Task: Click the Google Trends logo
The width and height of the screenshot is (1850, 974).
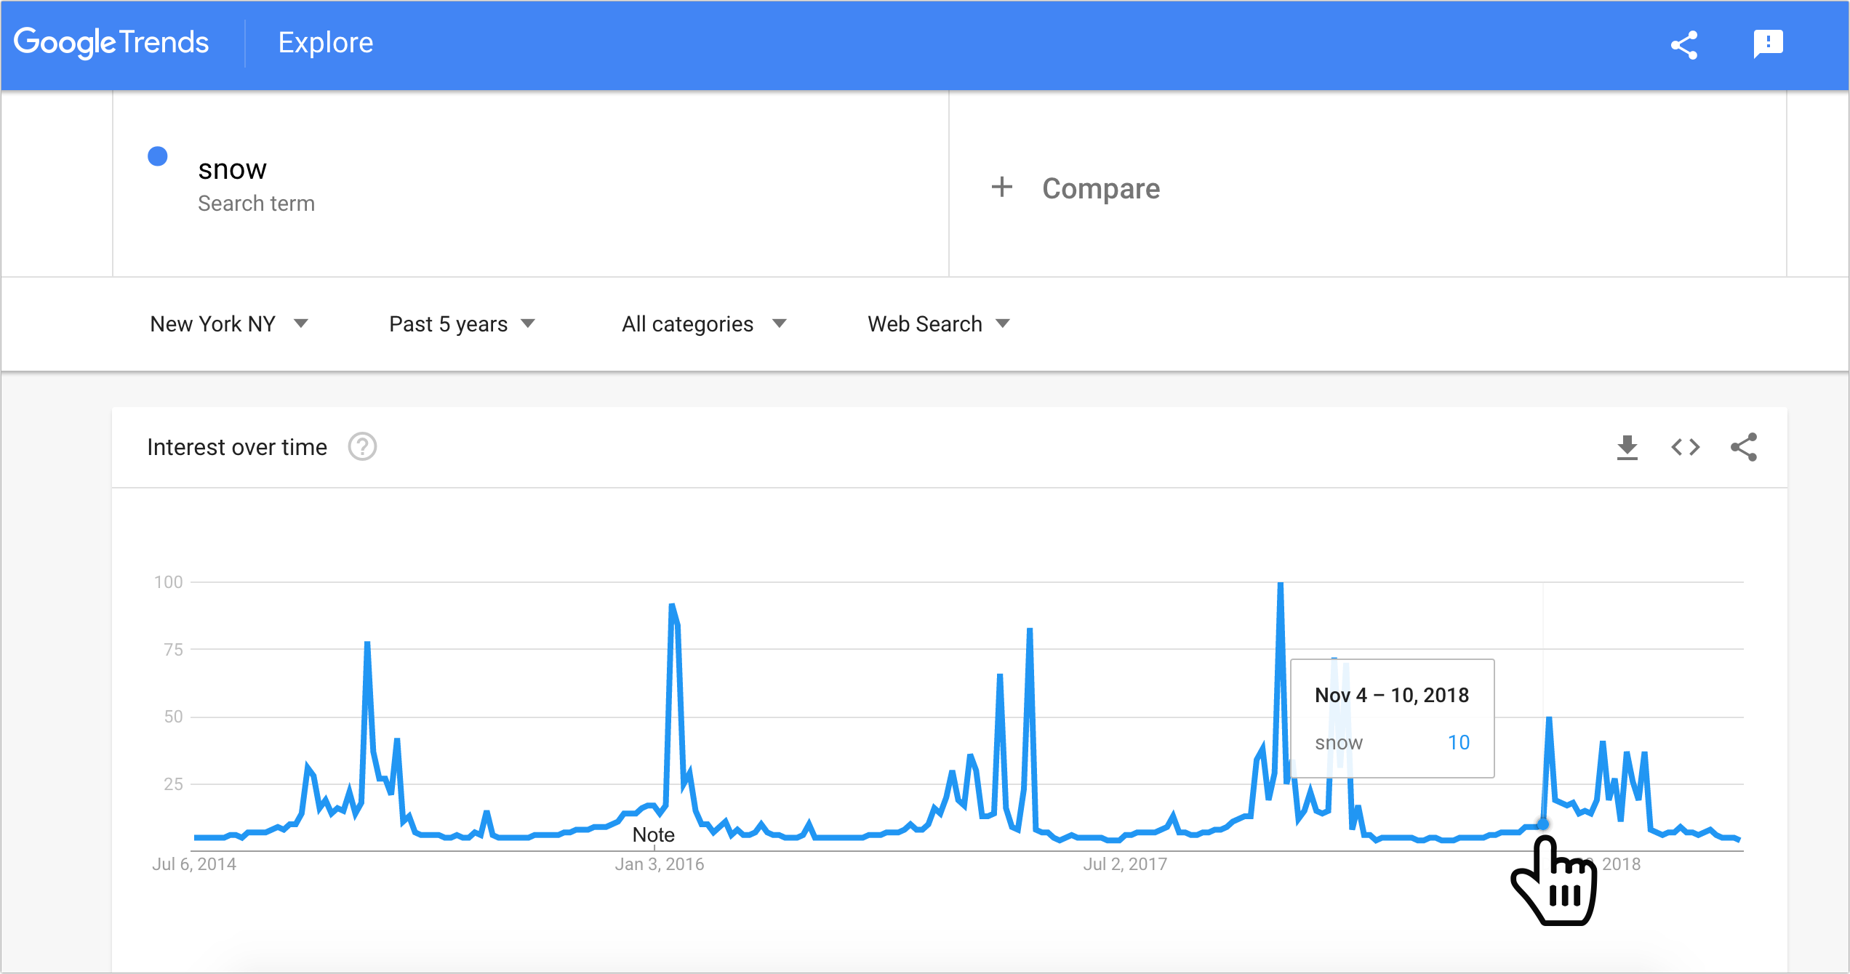Action: [x=111, y=43]
